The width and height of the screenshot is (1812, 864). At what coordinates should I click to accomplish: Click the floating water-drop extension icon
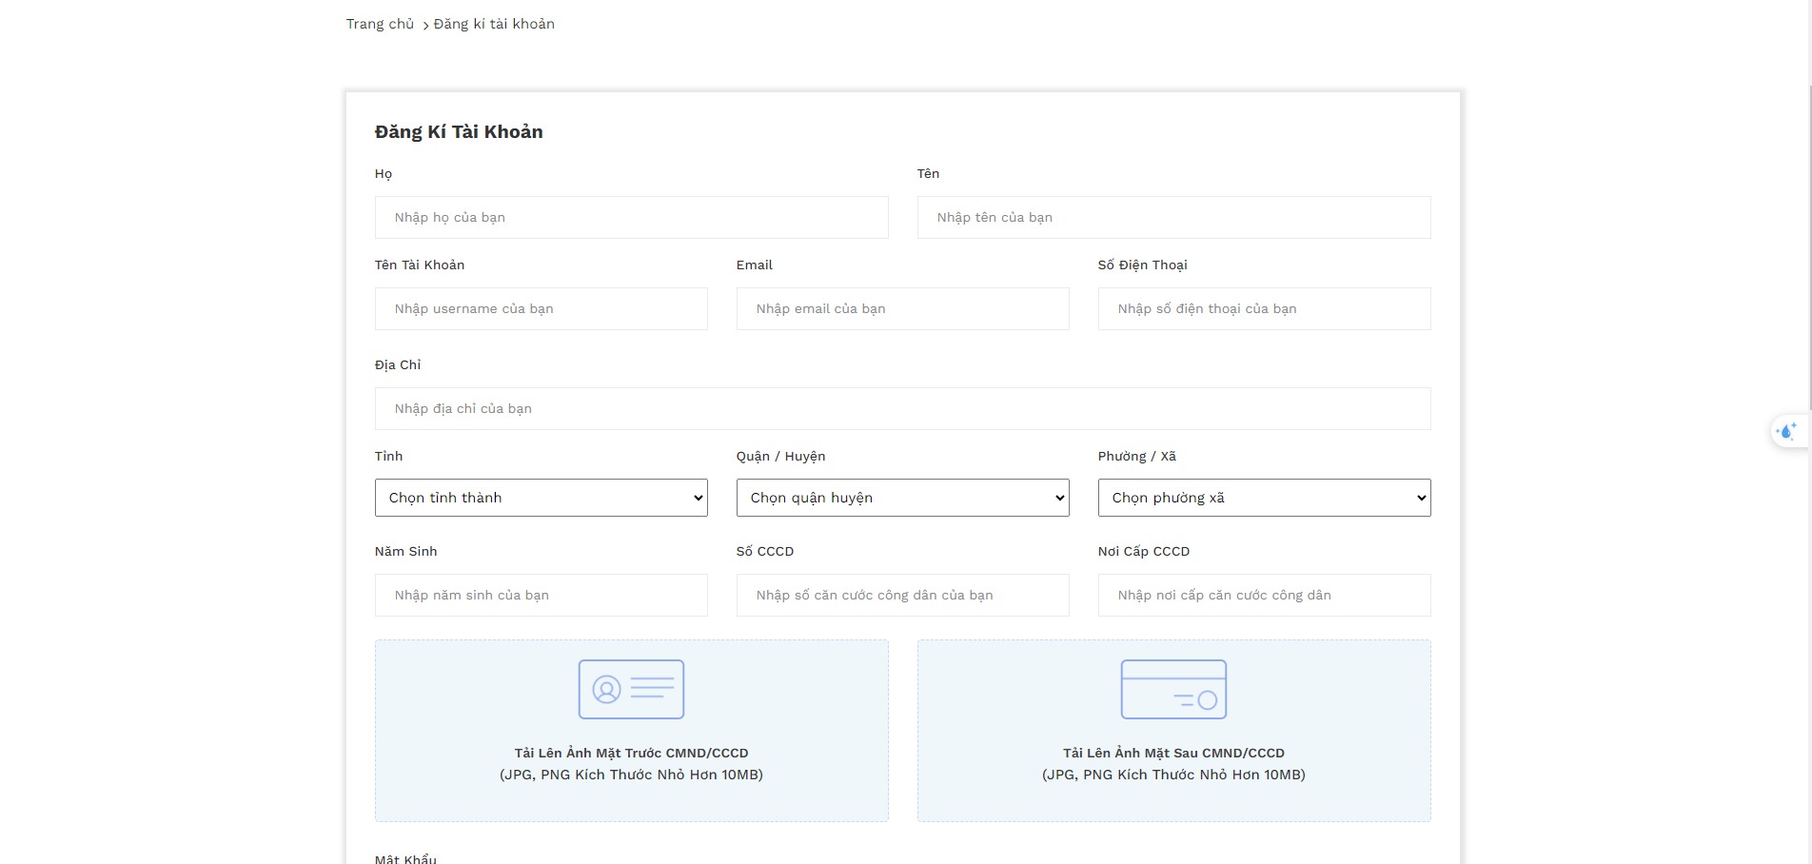pyautogui.click(x=1787, y=431)
